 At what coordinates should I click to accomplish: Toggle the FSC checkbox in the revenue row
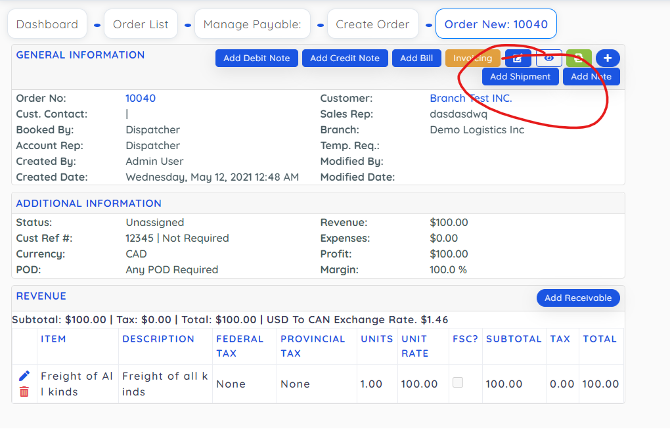[458, 382]
